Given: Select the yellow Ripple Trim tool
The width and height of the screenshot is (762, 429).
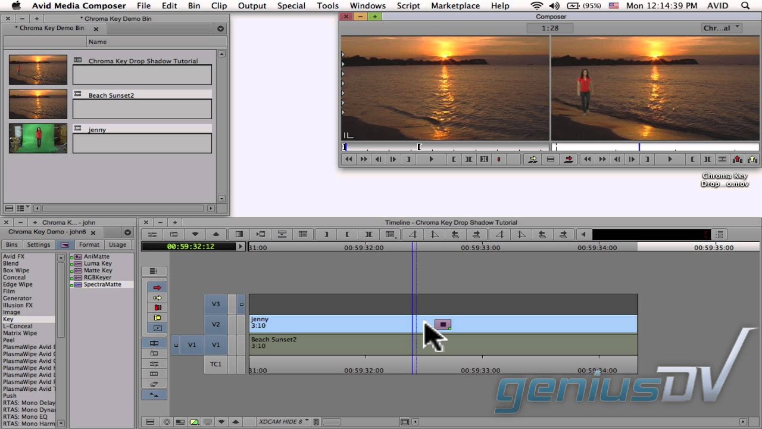Looking at the screenshot, I should (x=157, y=318).
